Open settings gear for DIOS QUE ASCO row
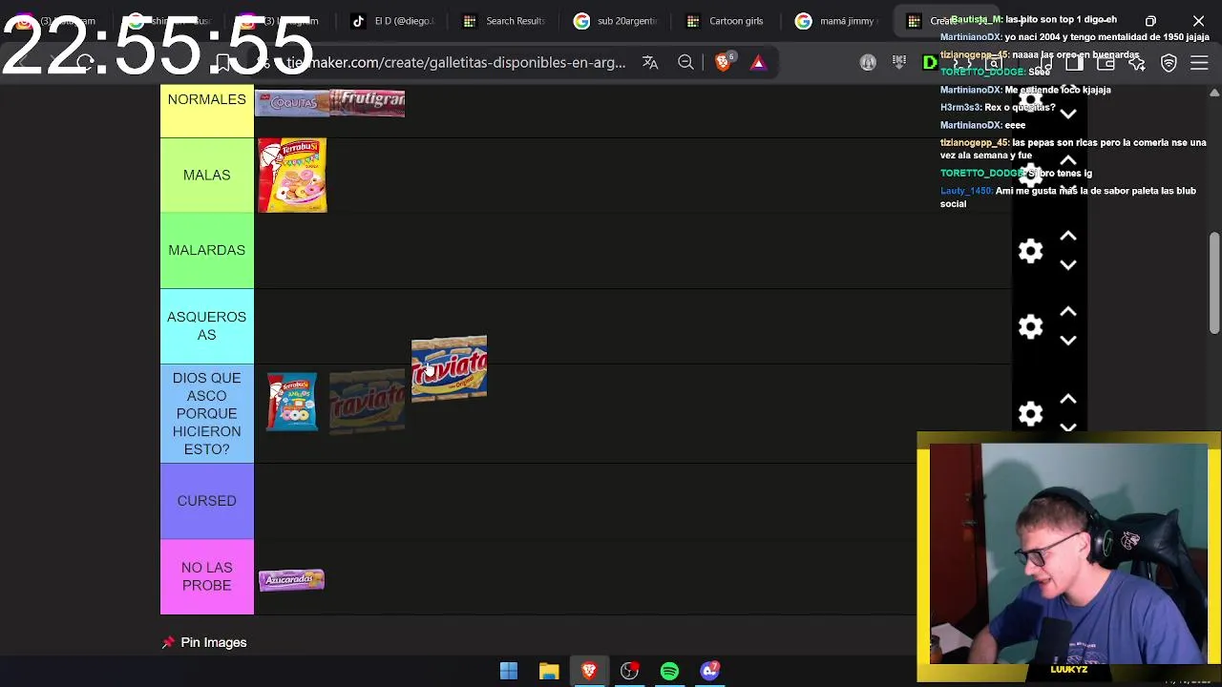The height and width of the screenshot is (687, 1222). click(1030, 413)
